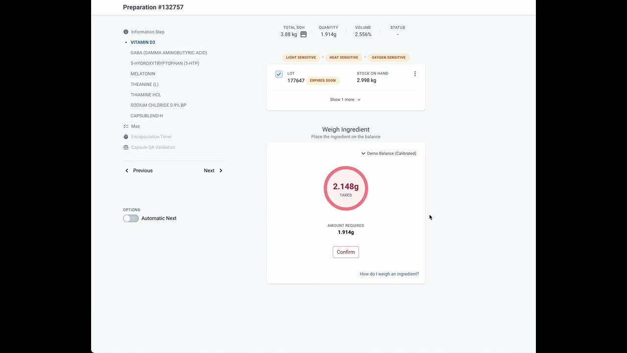Open 'How do I weigh an ingredient?' link
627x353 pixels.
point(389,274)
